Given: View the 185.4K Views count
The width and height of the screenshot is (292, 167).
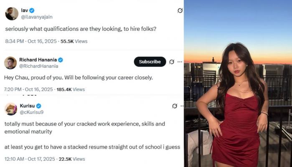Looking at the screenshot, I should pos(71,89).
